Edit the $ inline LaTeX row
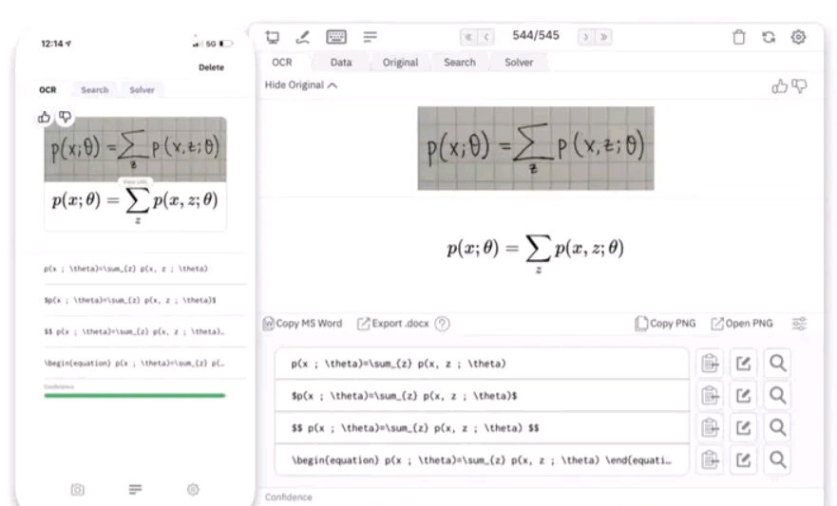Image resolution: width=837 pixels, height=506 pixels. [x=743, y=396]
